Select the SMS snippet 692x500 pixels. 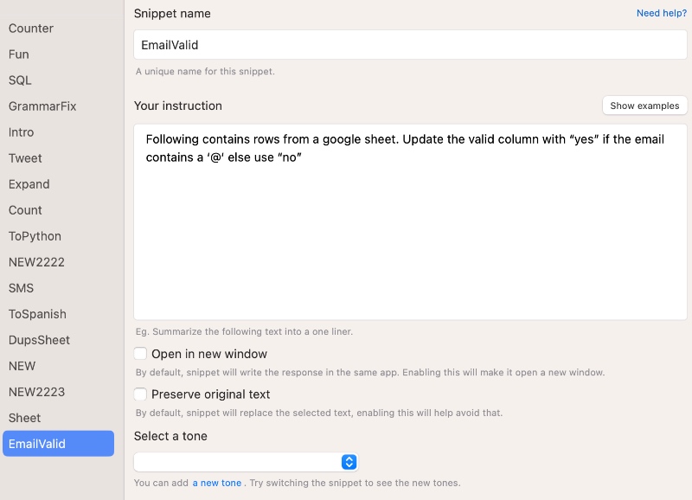point(21,288)
